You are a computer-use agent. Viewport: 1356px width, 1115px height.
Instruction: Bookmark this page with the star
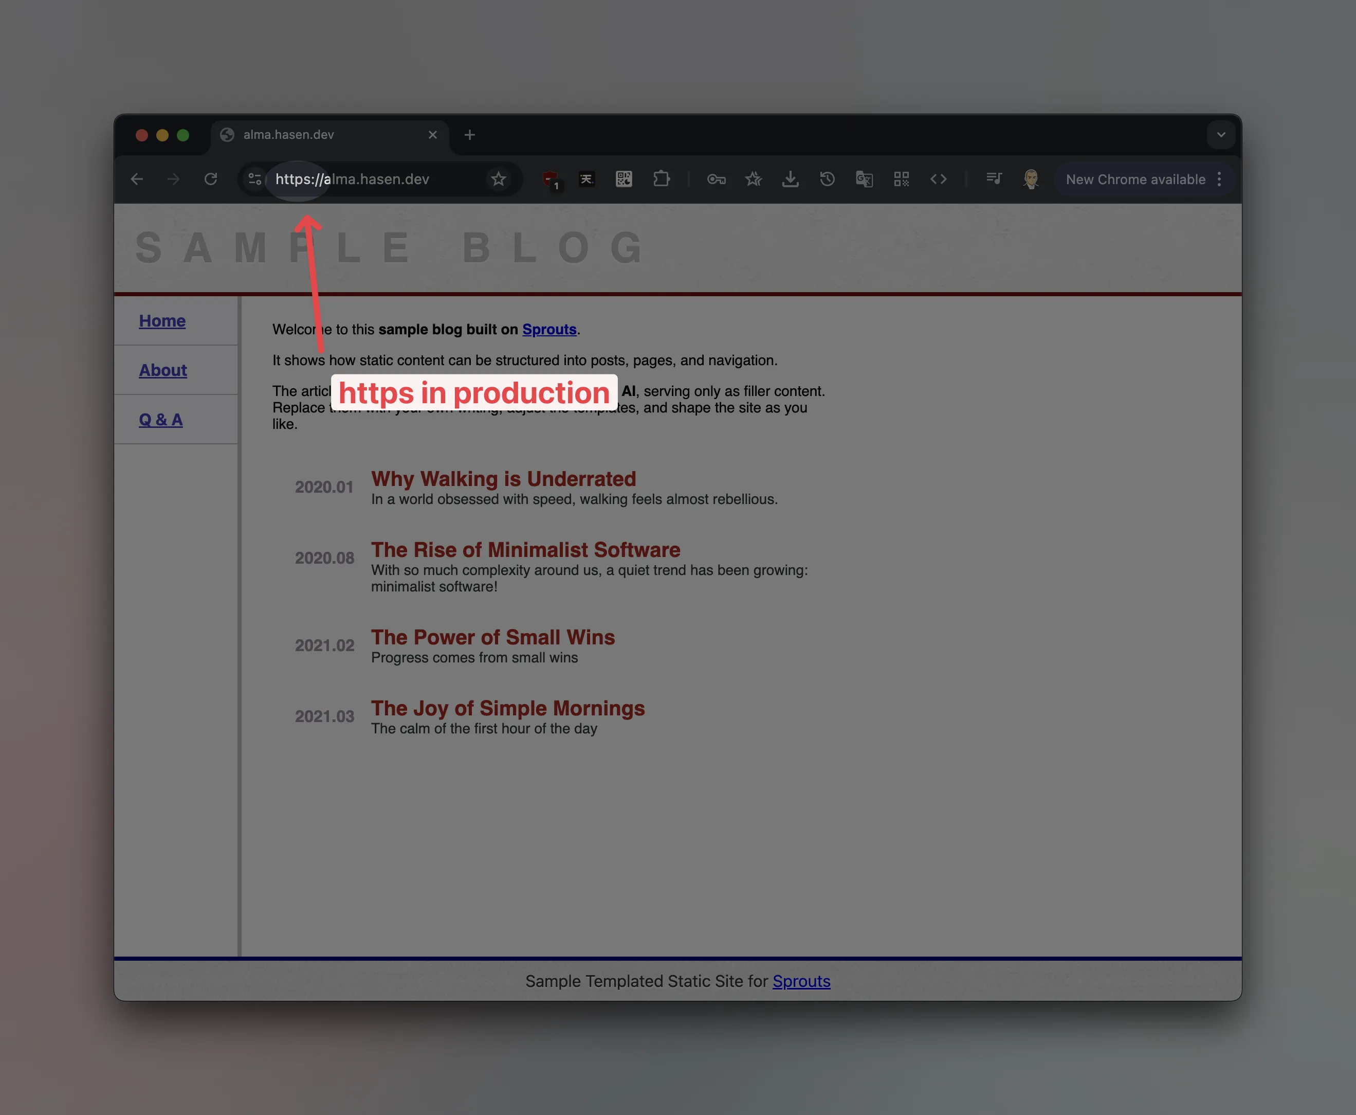[498, 179]
